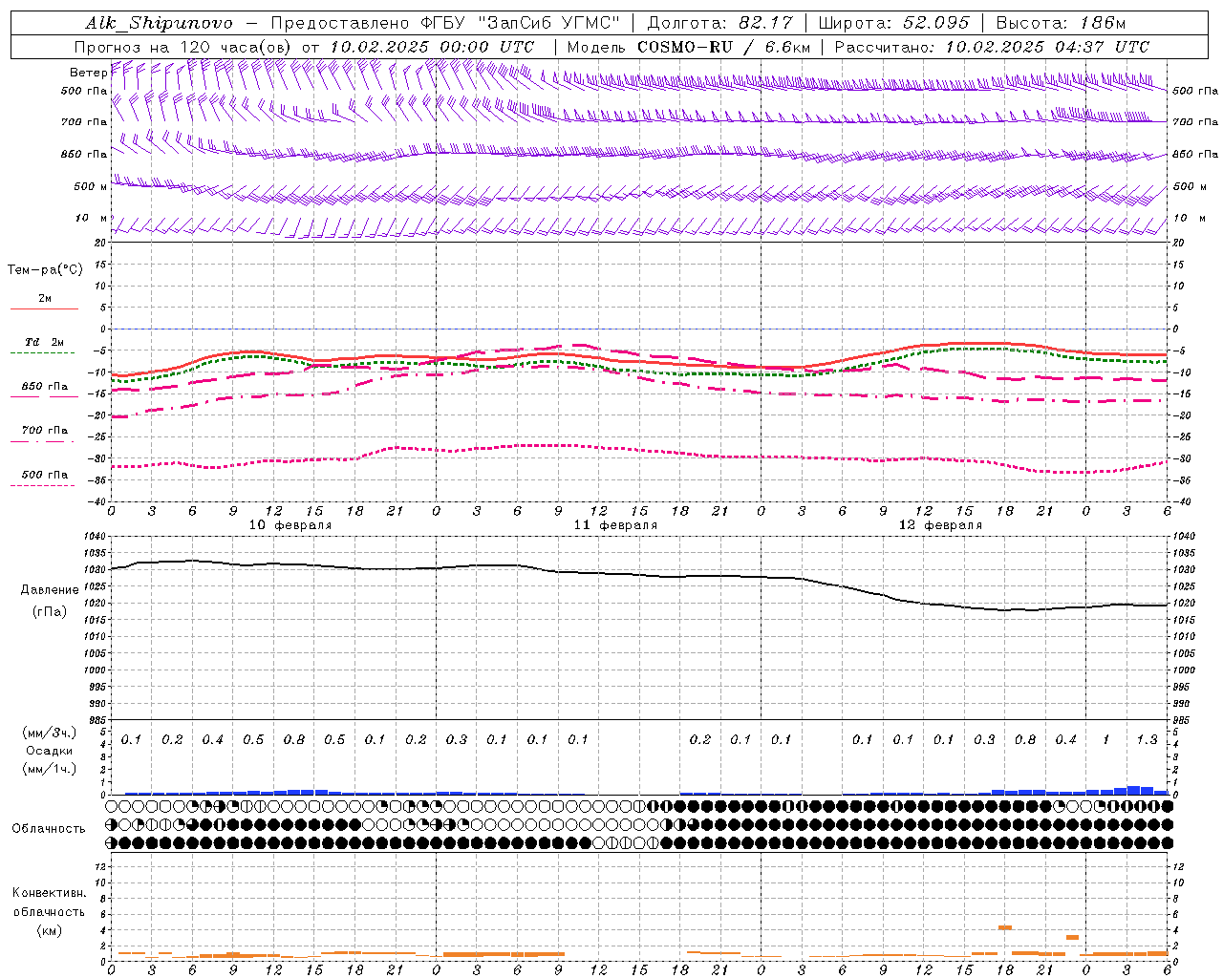Click the right '700 гПа' wind level label
The width and height of the screenshot is (1223, 978).
click(1195, 122)
